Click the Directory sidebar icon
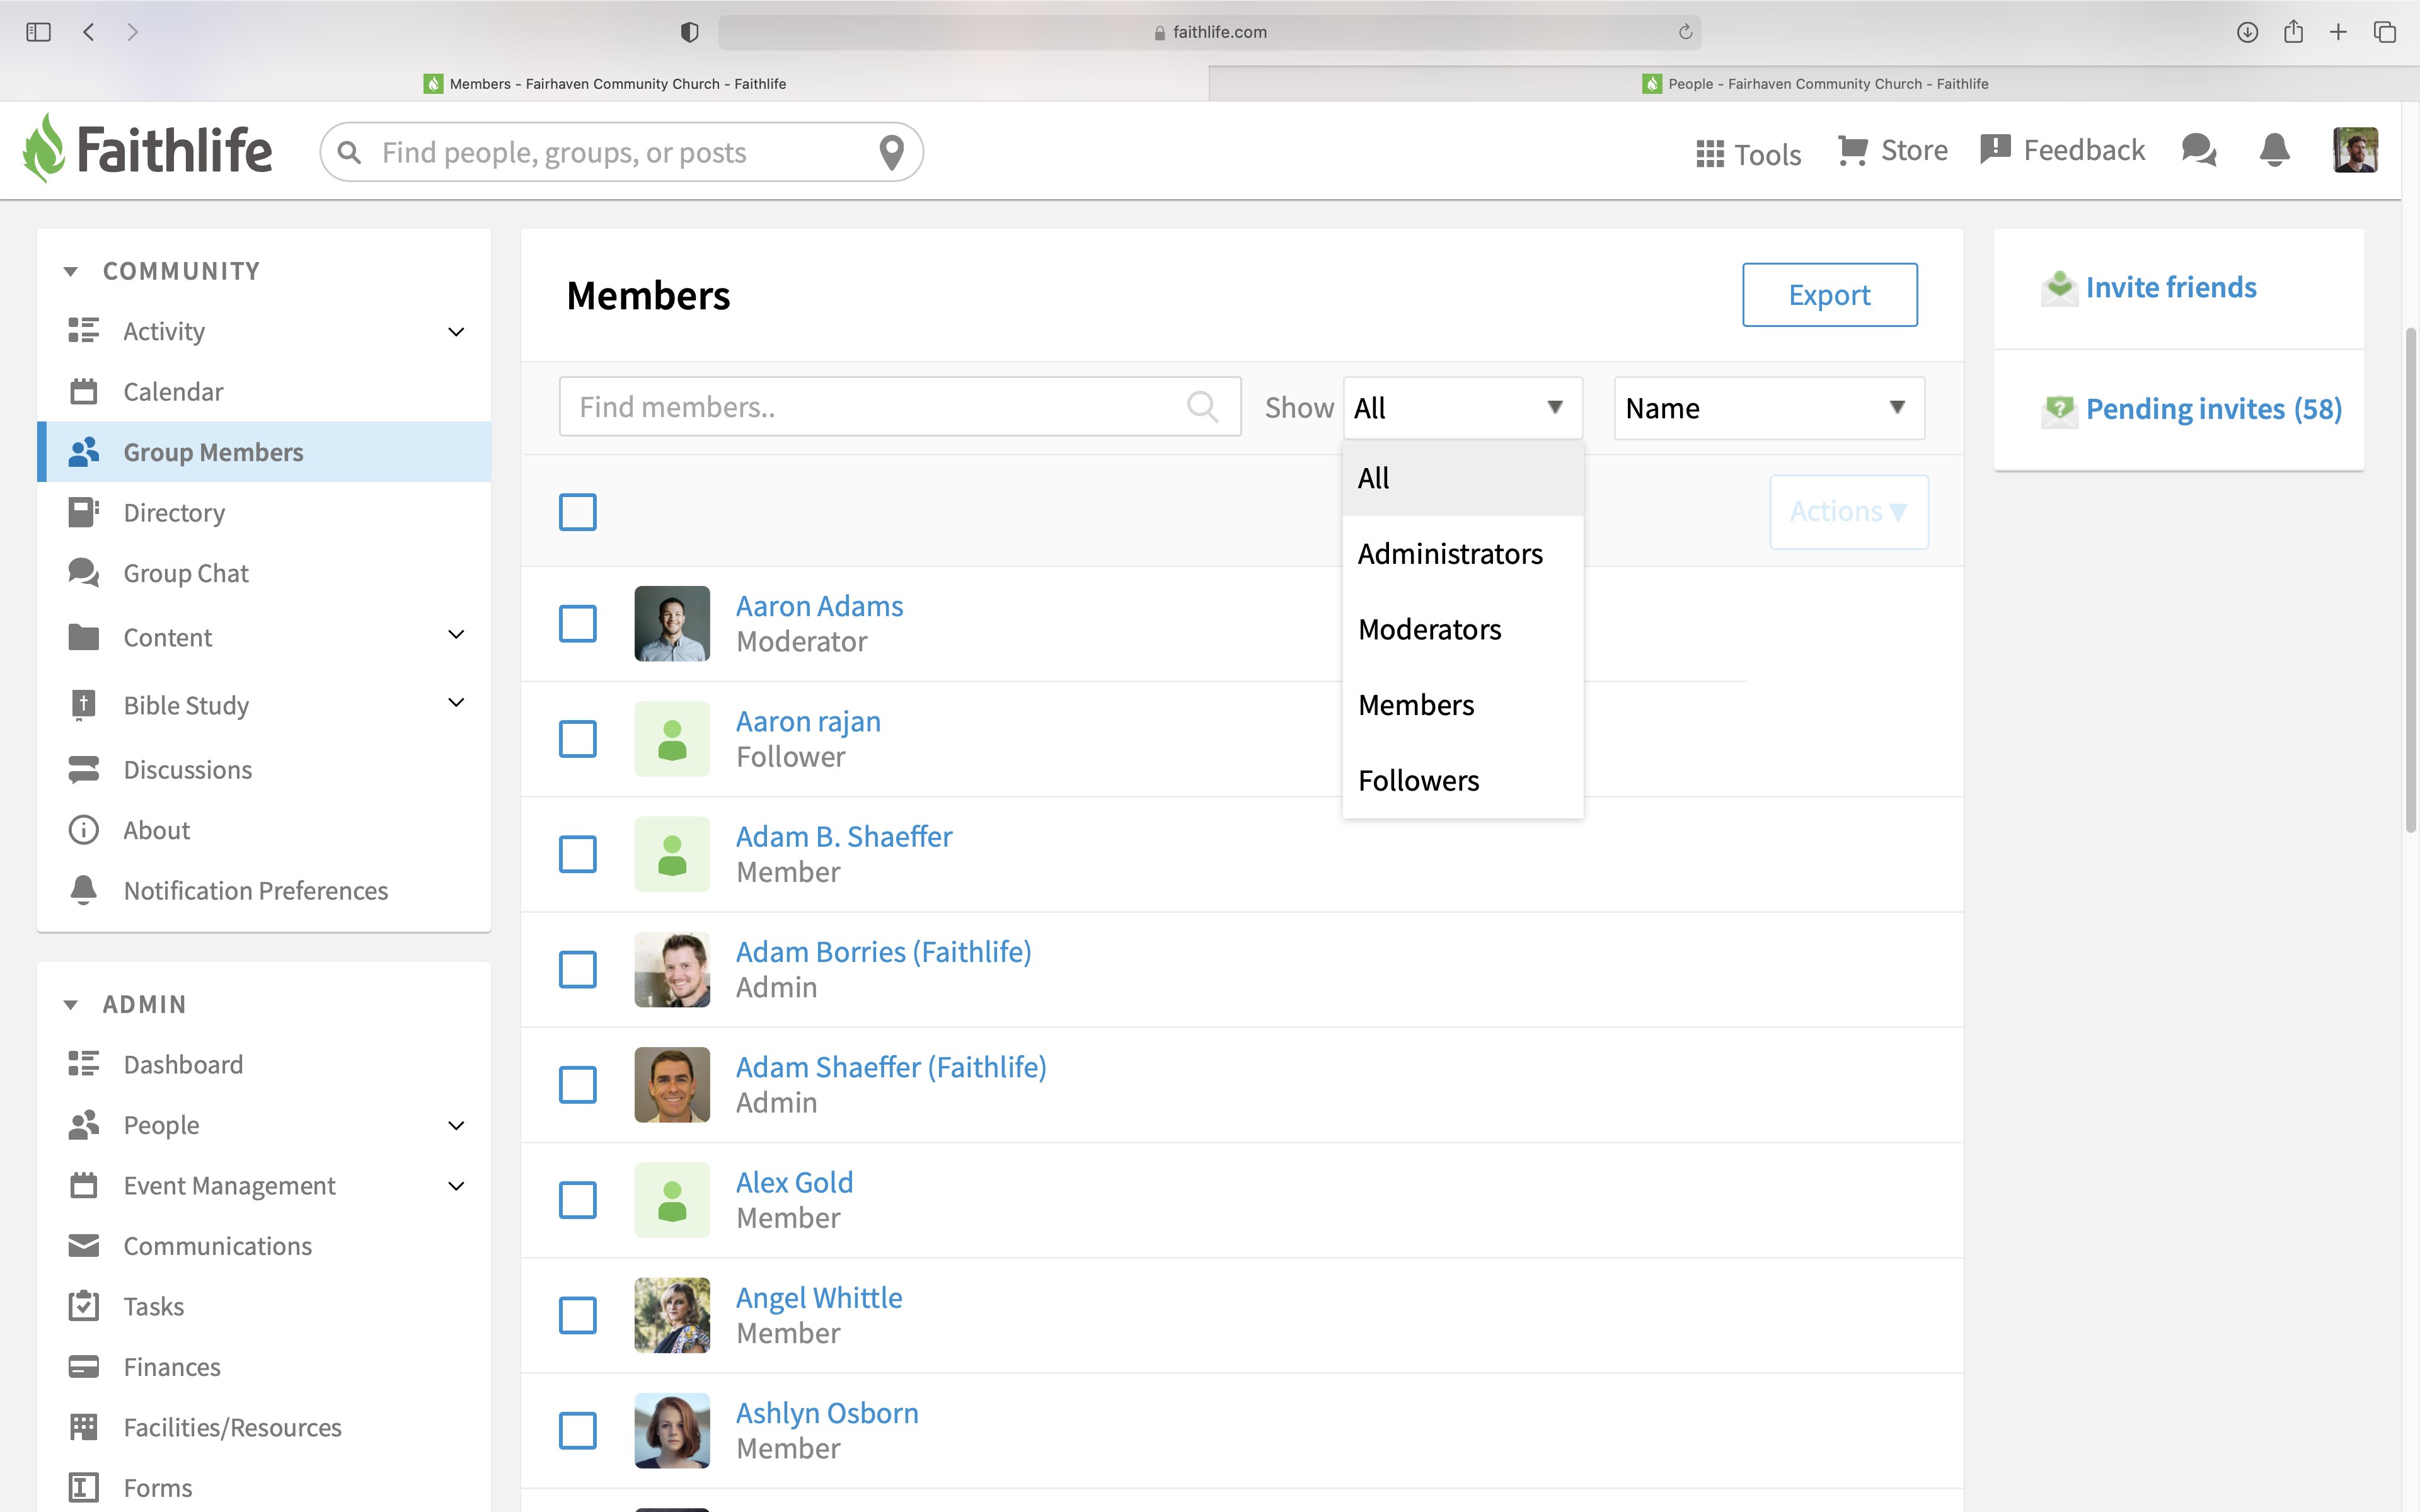Screen dimensions: 2420x1512 tap(84, 512)
